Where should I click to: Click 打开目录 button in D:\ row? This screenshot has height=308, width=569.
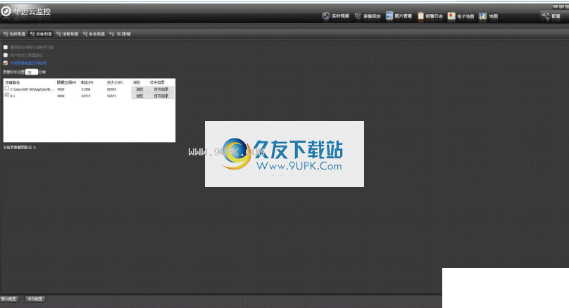pos(161,96)
